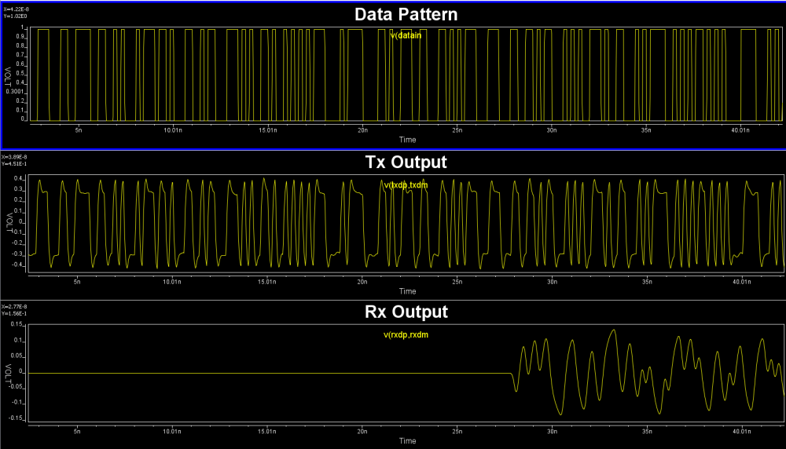Click the X=4.22E-8 cursor readout in Data Pattern
Image resolution: width=786 pixels, height=449 pixels.
(x=15, y=9)
